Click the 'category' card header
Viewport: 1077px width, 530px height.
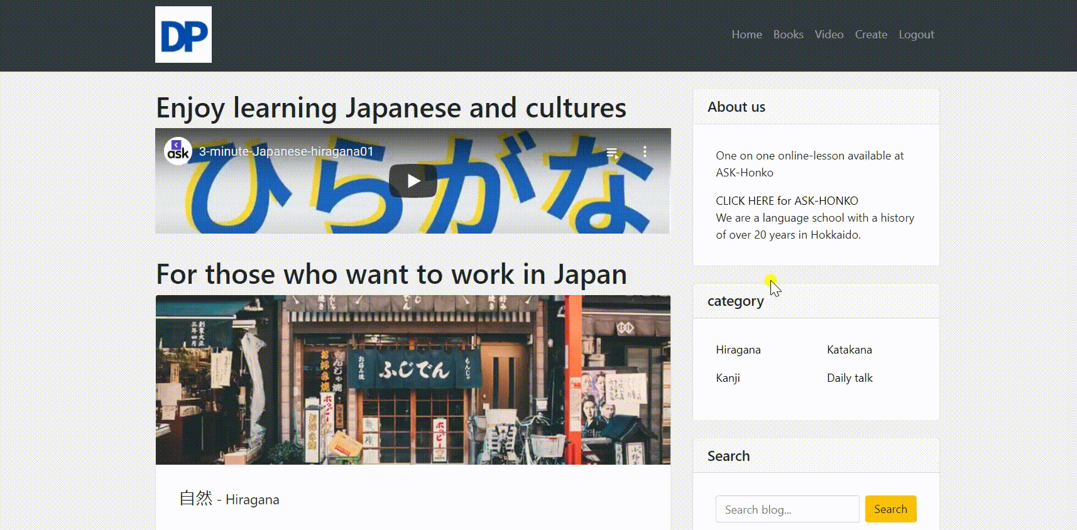coord(816,301)
